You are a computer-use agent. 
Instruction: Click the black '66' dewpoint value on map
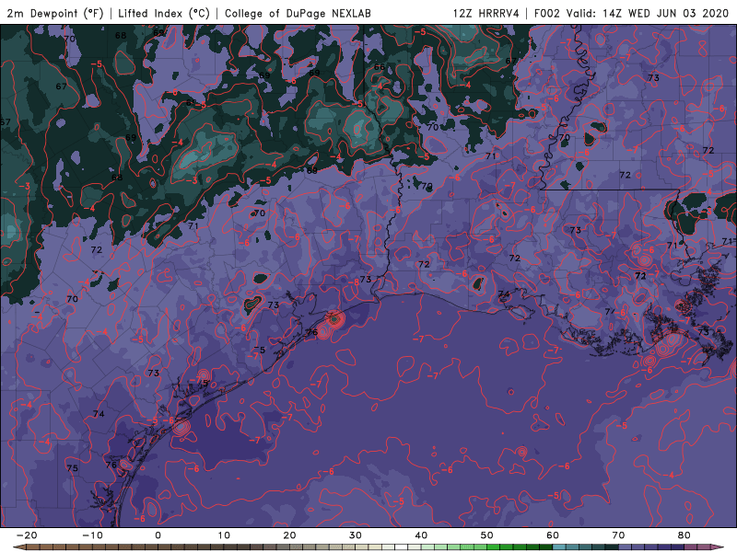[x=380, y=67]
